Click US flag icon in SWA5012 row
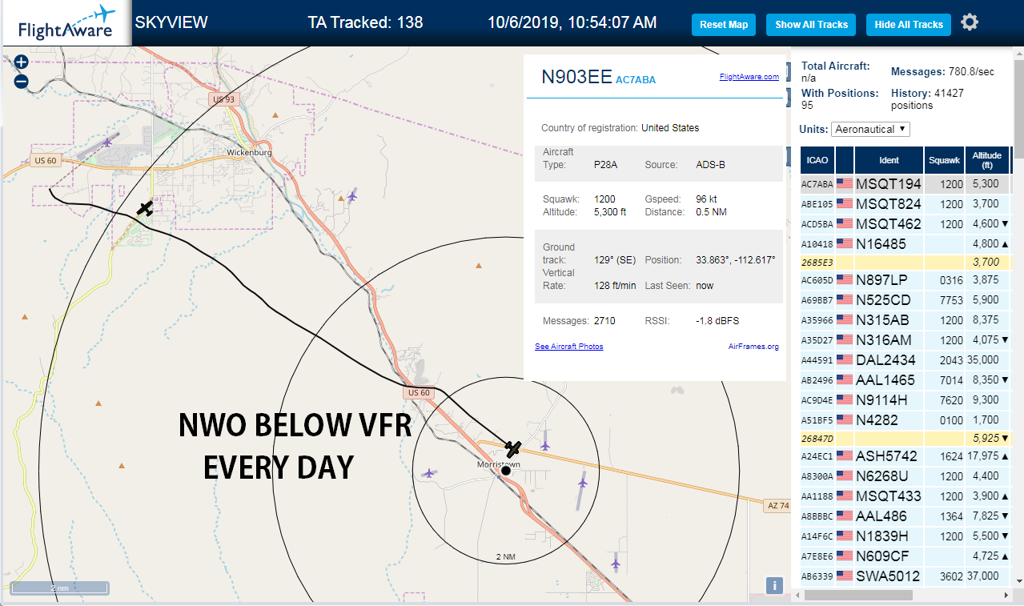 click(x=844, y=576)
